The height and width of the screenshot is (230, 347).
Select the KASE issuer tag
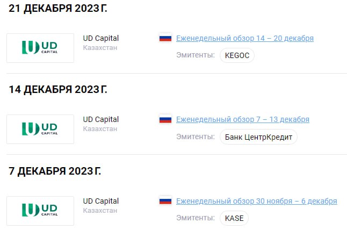(234, 218)
